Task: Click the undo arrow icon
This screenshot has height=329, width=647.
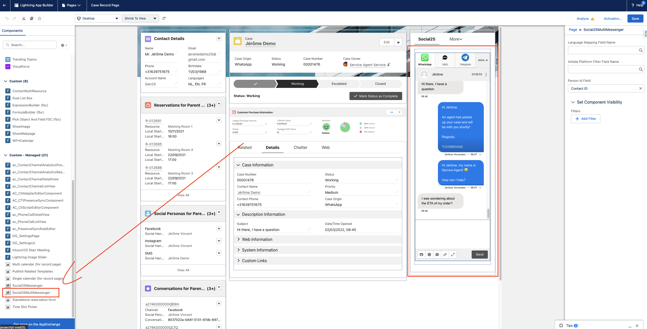Action: pyautogui.click(x=7, y=18)
